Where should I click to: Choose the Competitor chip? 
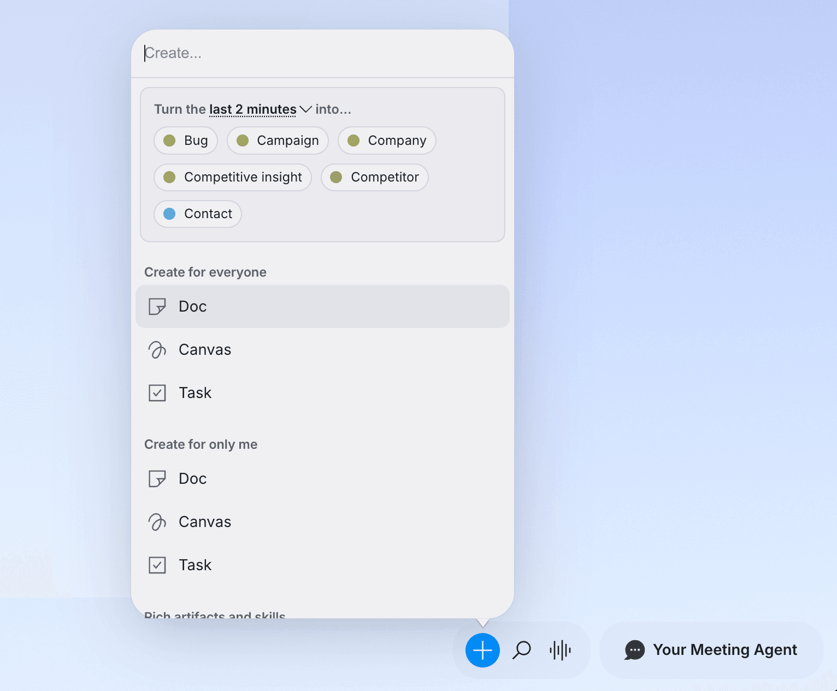(375, 177)
